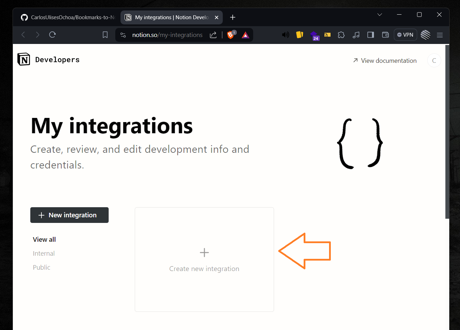Click the Create new integration card
Image resolution: width=460 pixels, height=330 pixels.
(204, 260)
